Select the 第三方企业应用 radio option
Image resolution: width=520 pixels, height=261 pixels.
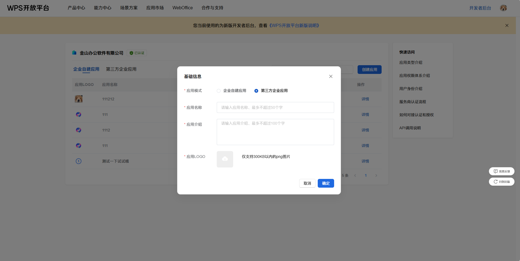[256, 91]
